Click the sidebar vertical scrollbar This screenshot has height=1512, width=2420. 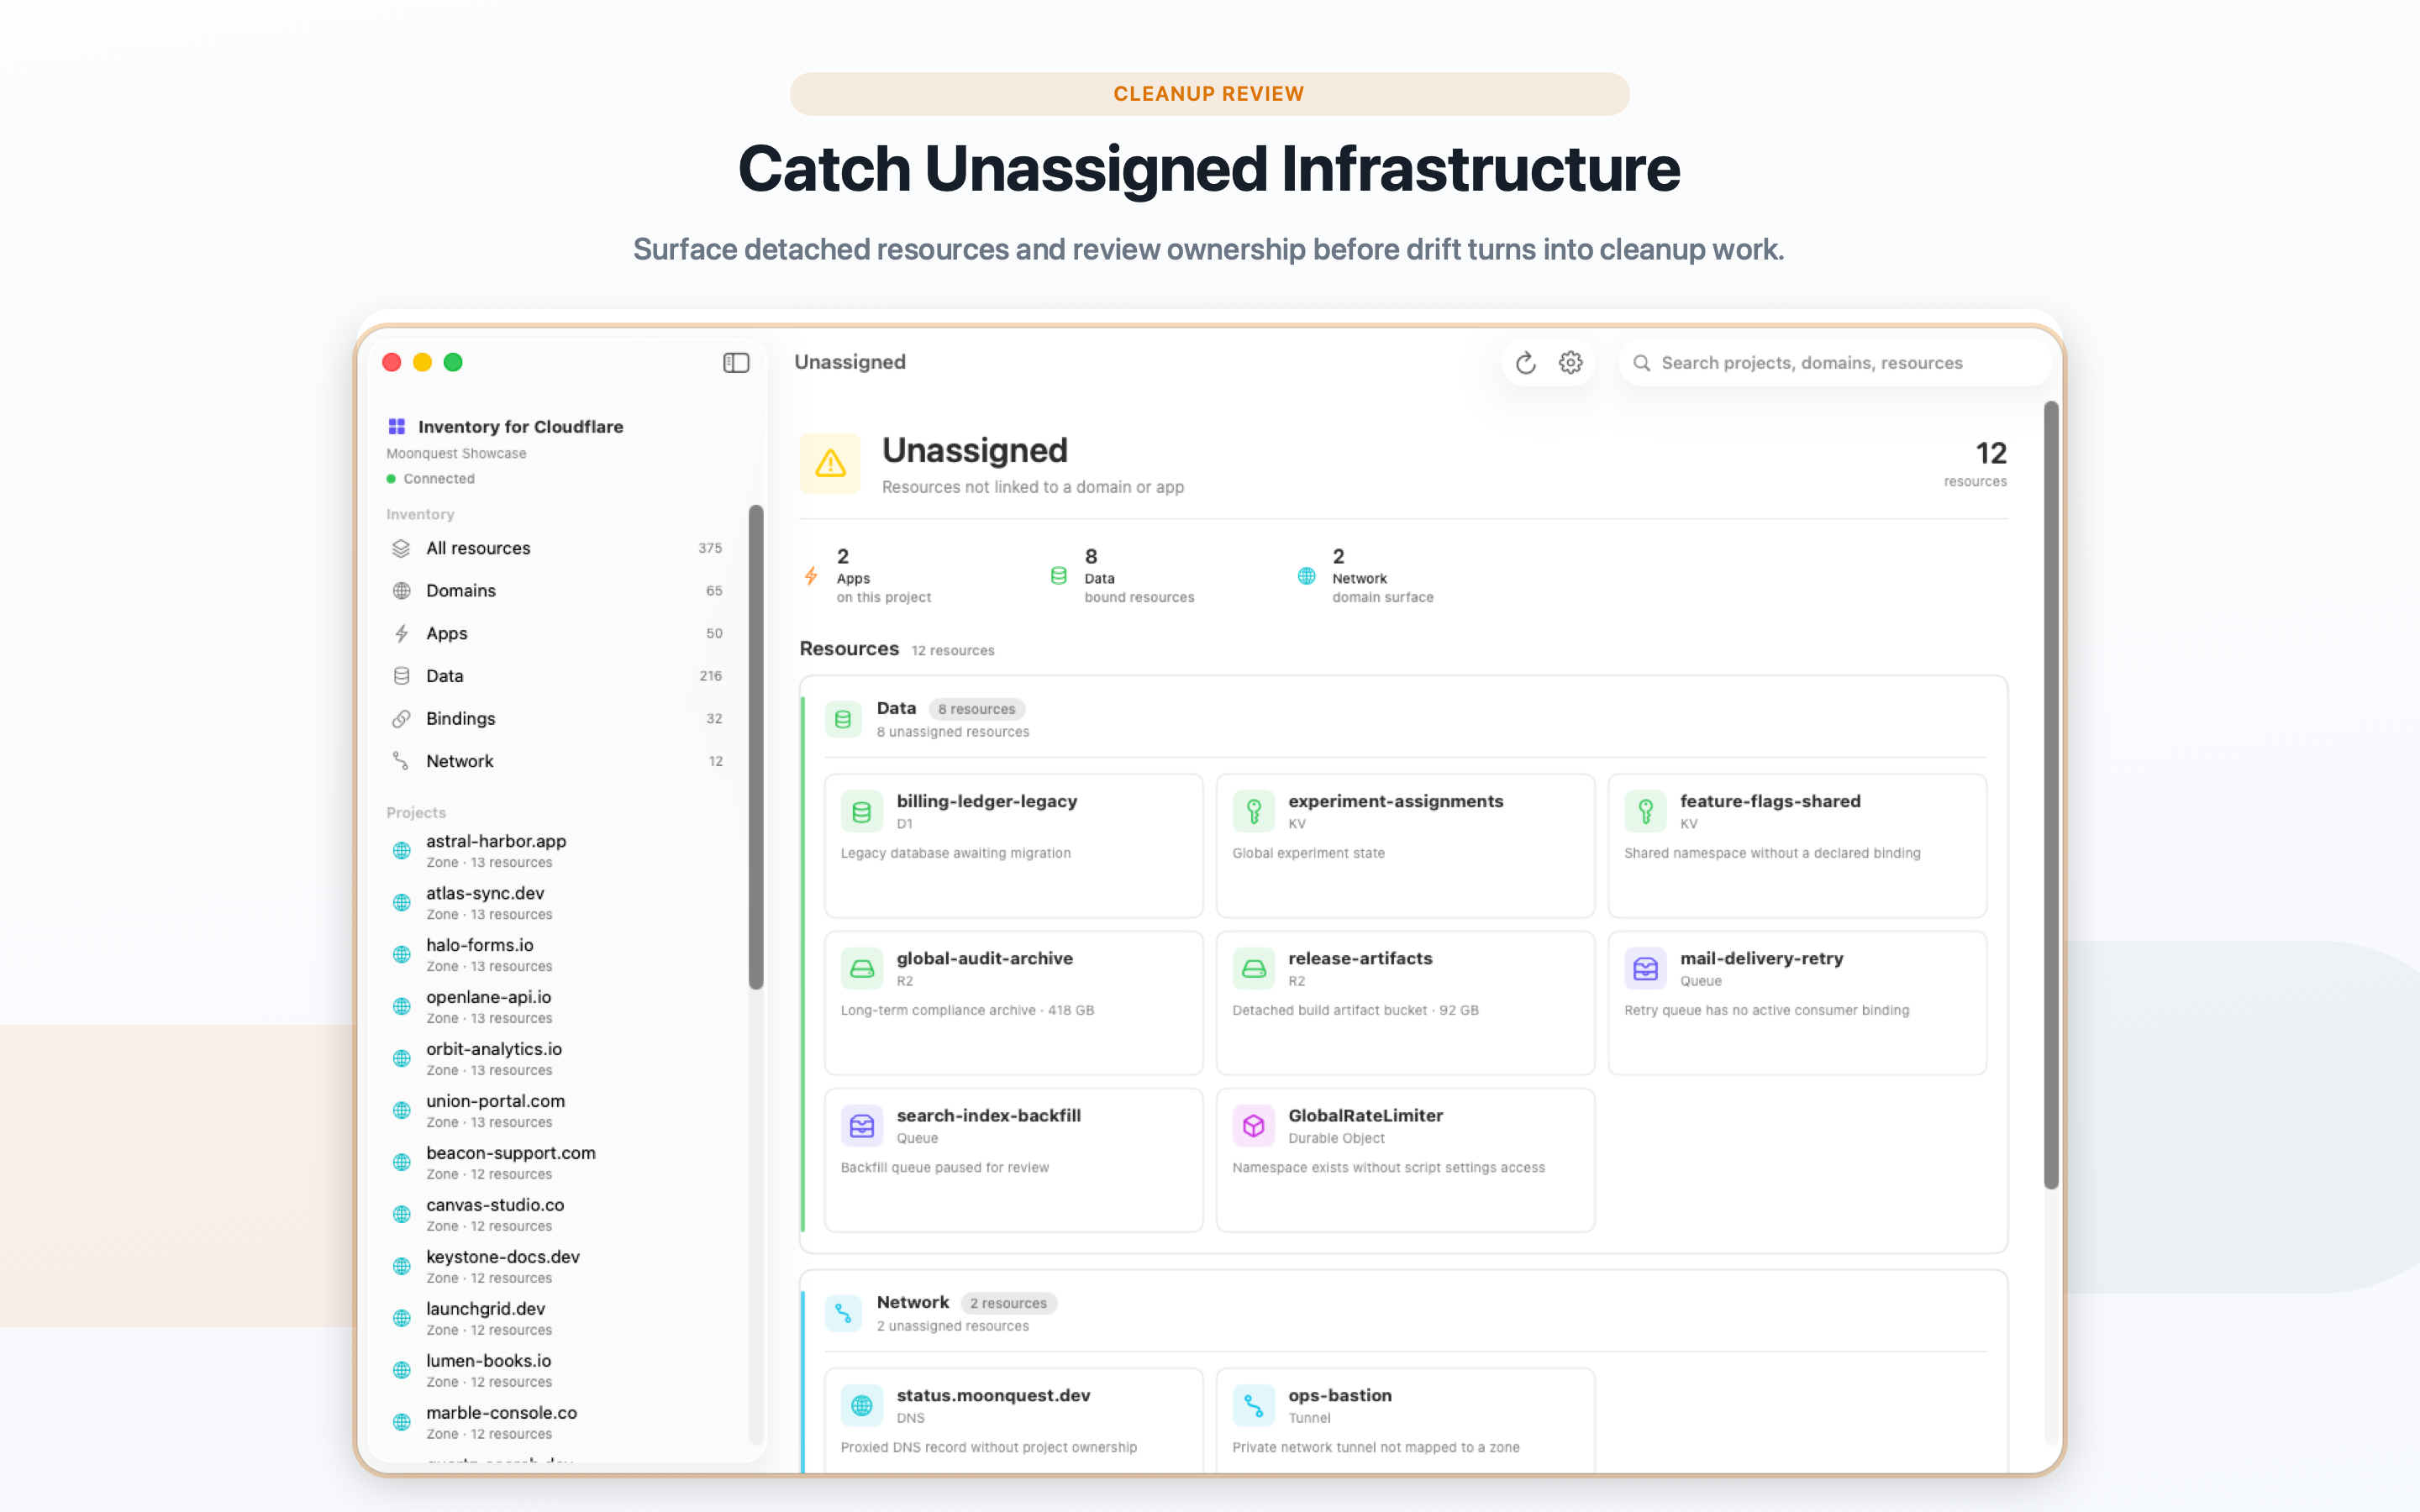click(756, 747)
